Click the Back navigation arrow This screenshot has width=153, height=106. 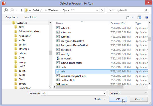pyautogui.click(x=6, y=10)
